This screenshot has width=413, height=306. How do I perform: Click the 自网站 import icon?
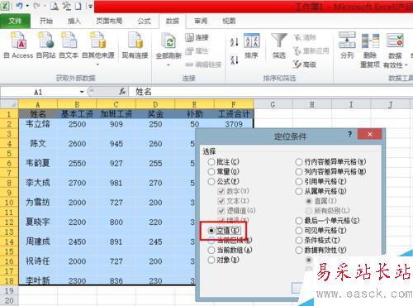(x=45, y=41)
